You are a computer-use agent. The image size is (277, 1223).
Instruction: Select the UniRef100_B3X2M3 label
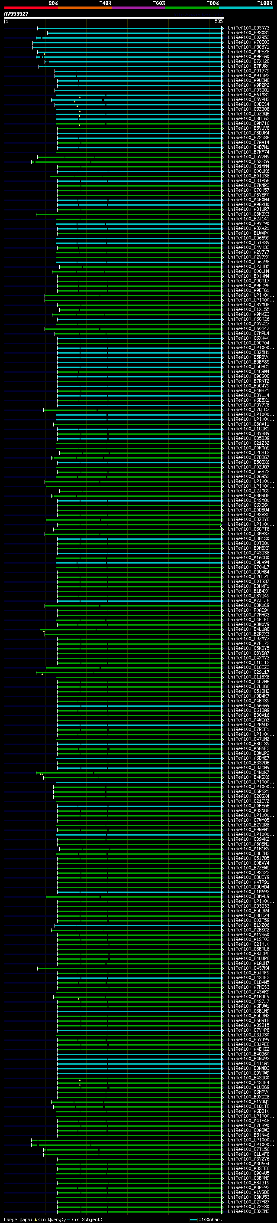pyautogui.click(x=248, y=1211)
